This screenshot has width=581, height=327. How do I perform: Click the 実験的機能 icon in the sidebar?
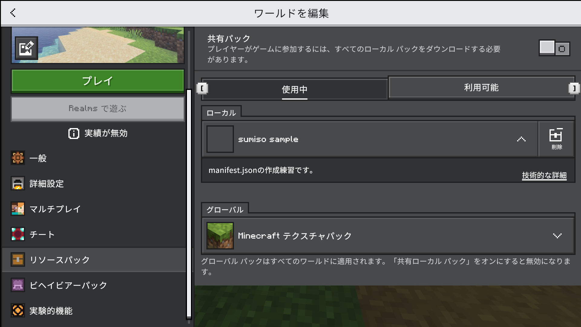click(x=18, y=310)
